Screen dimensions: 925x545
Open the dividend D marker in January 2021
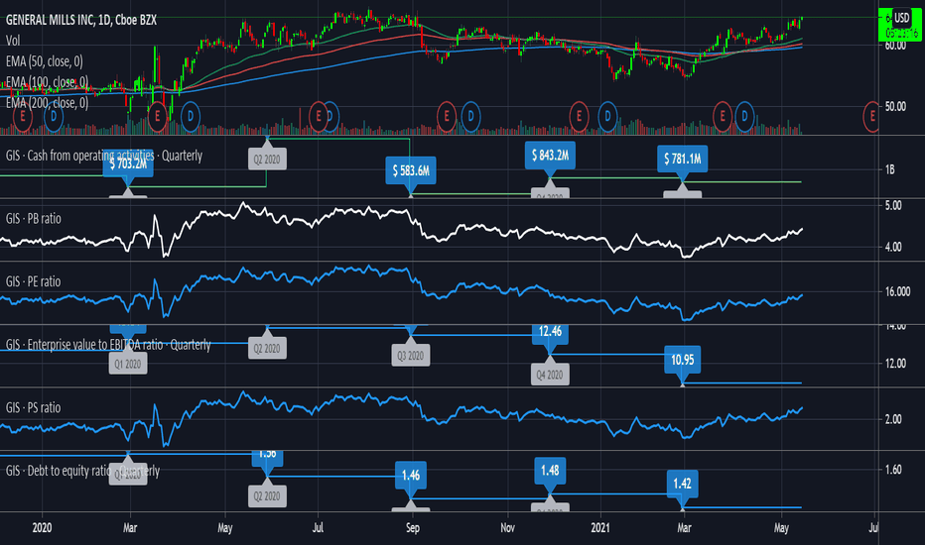[607, 117]
